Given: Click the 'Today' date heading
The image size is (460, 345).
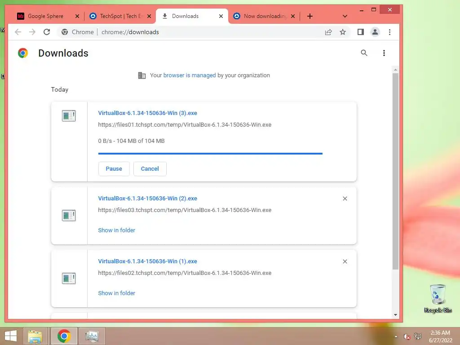Looking at the screenshot, I should 60,89.
